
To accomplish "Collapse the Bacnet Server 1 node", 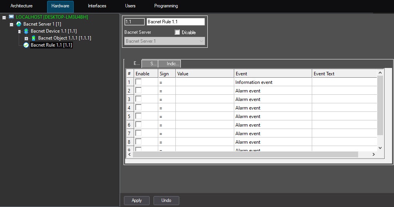I will (12, 24).
